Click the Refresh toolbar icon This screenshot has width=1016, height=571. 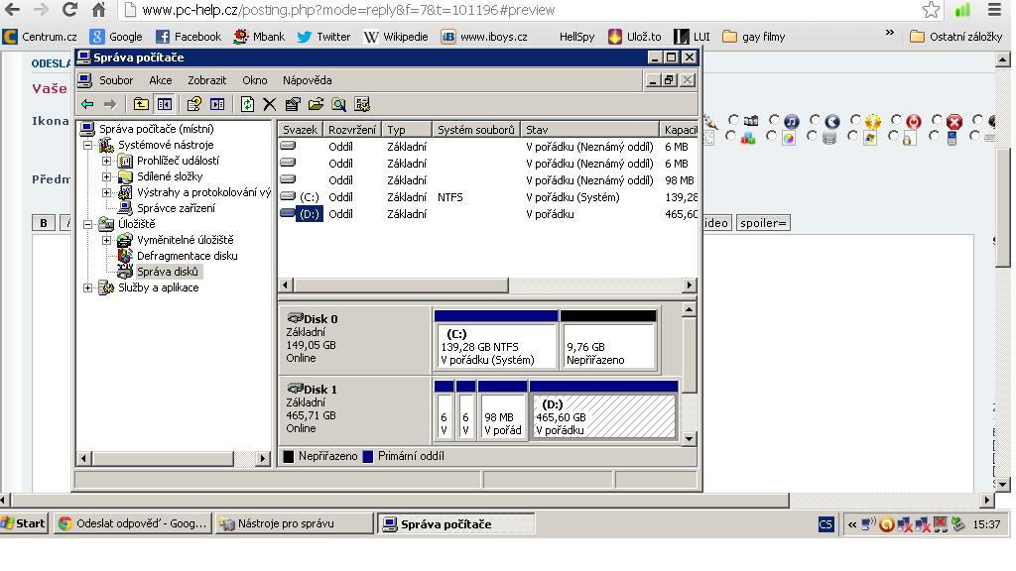247,104
